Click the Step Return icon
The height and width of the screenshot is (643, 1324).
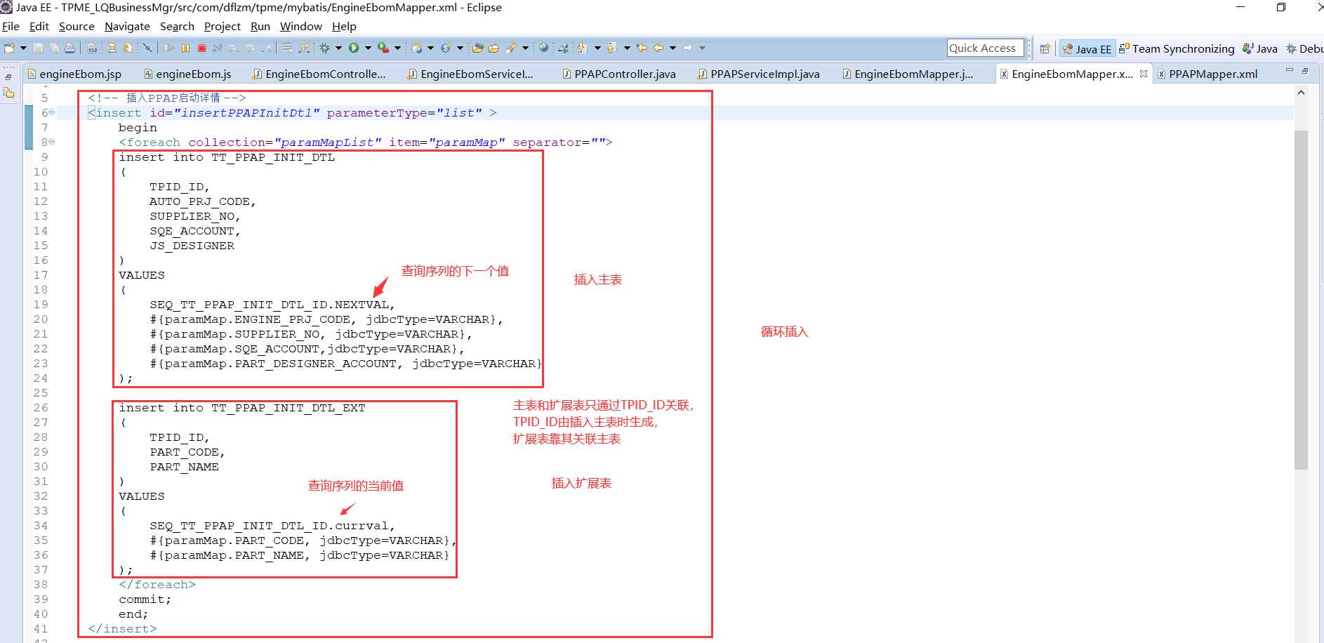pos(266,48)
